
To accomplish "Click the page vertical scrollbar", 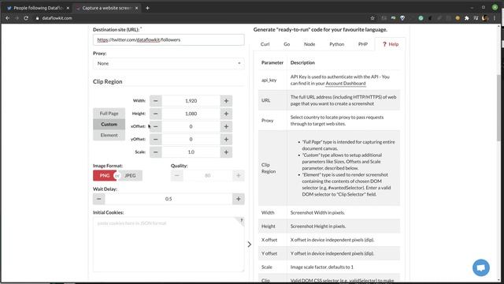I will click(x=498, y=108).
